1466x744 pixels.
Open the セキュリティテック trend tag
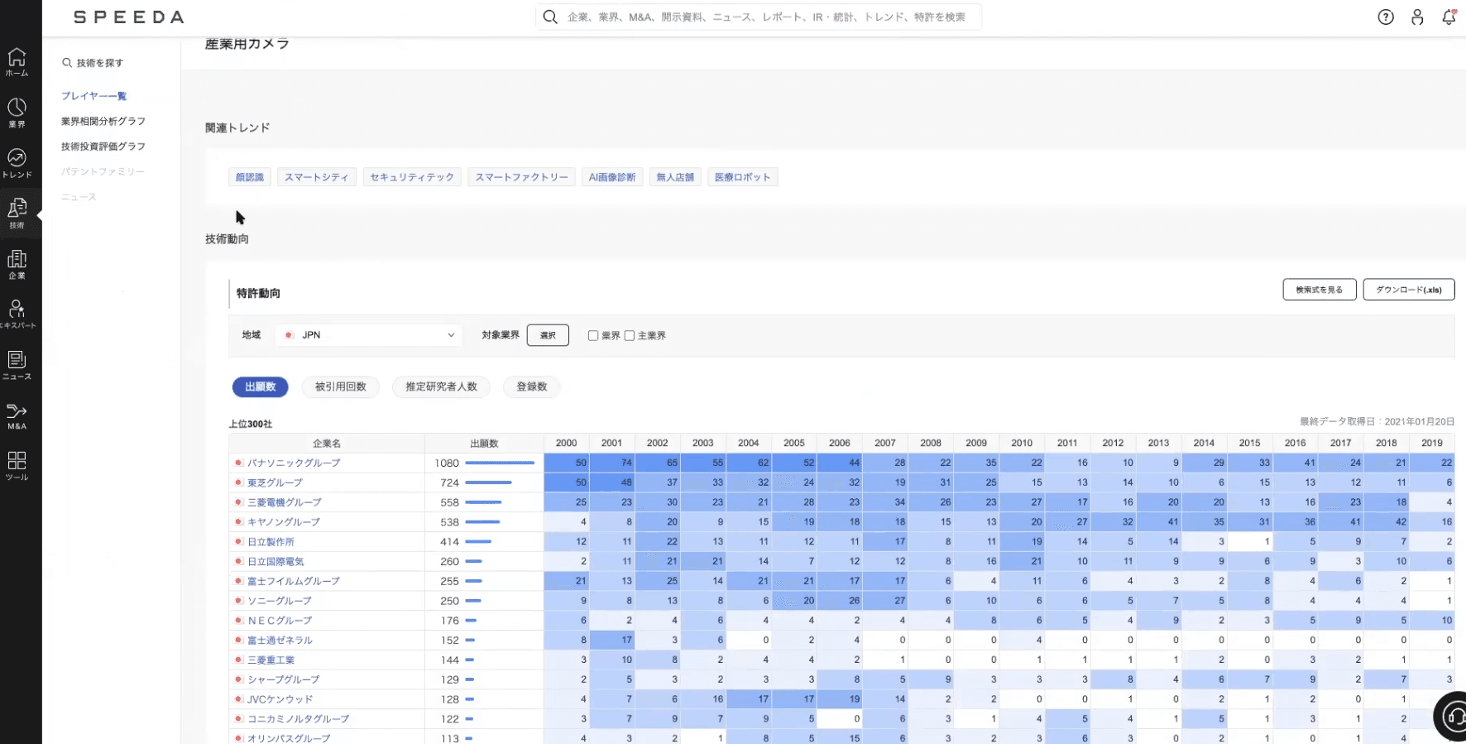[412, 177]
